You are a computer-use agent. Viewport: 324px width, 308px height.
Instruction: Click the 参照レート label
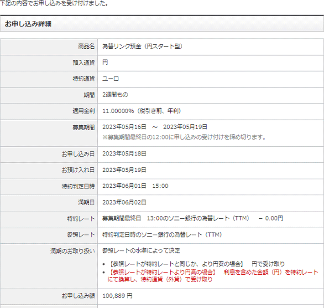(x=81, y=235)
